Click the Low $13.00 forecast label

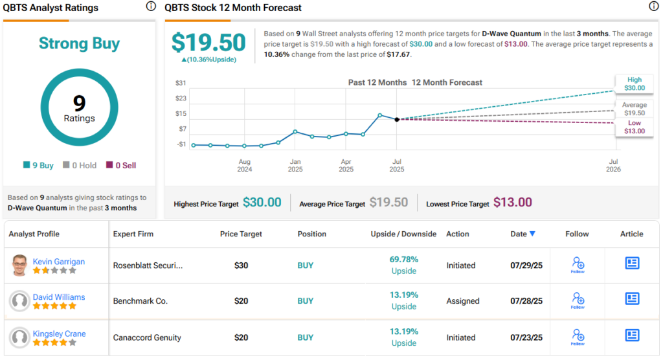[x=634, y=127]
